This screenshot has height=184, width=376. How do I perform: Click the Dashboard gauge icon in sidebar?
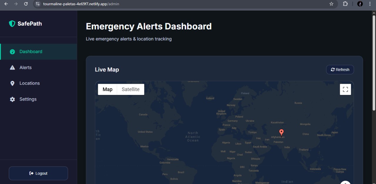[x=12, y=52]
